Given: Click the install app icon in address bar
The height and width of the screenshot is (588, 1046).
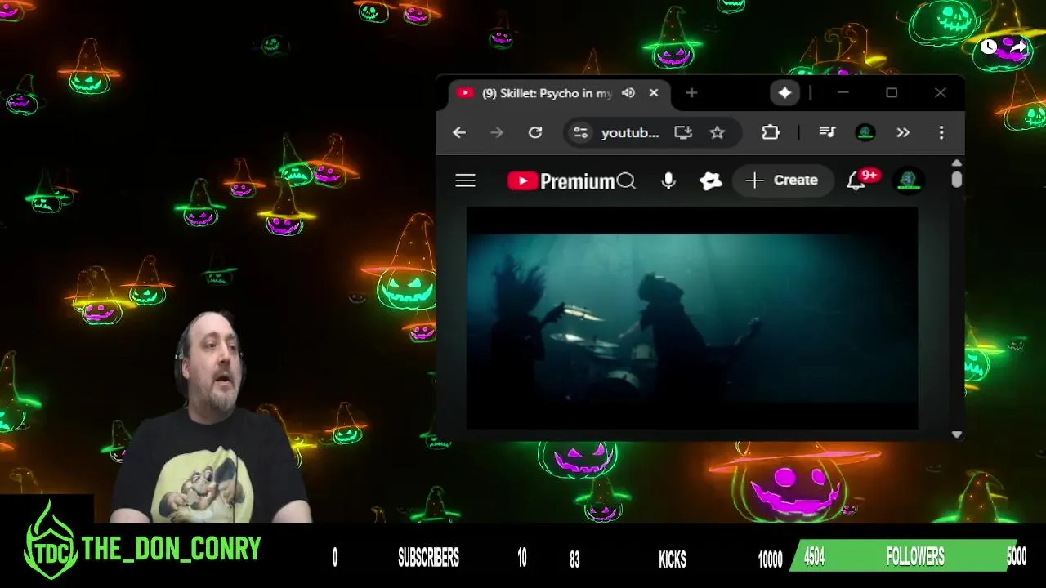Looking at the screenshot, I should [x=683, y=132].
